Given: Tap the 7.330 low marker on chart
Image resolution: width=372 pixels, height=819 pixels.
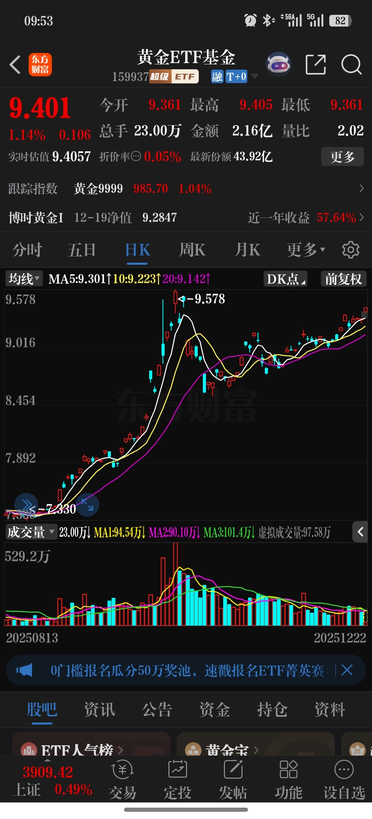Looking at the screenshot, I should (x=61, y=509).
